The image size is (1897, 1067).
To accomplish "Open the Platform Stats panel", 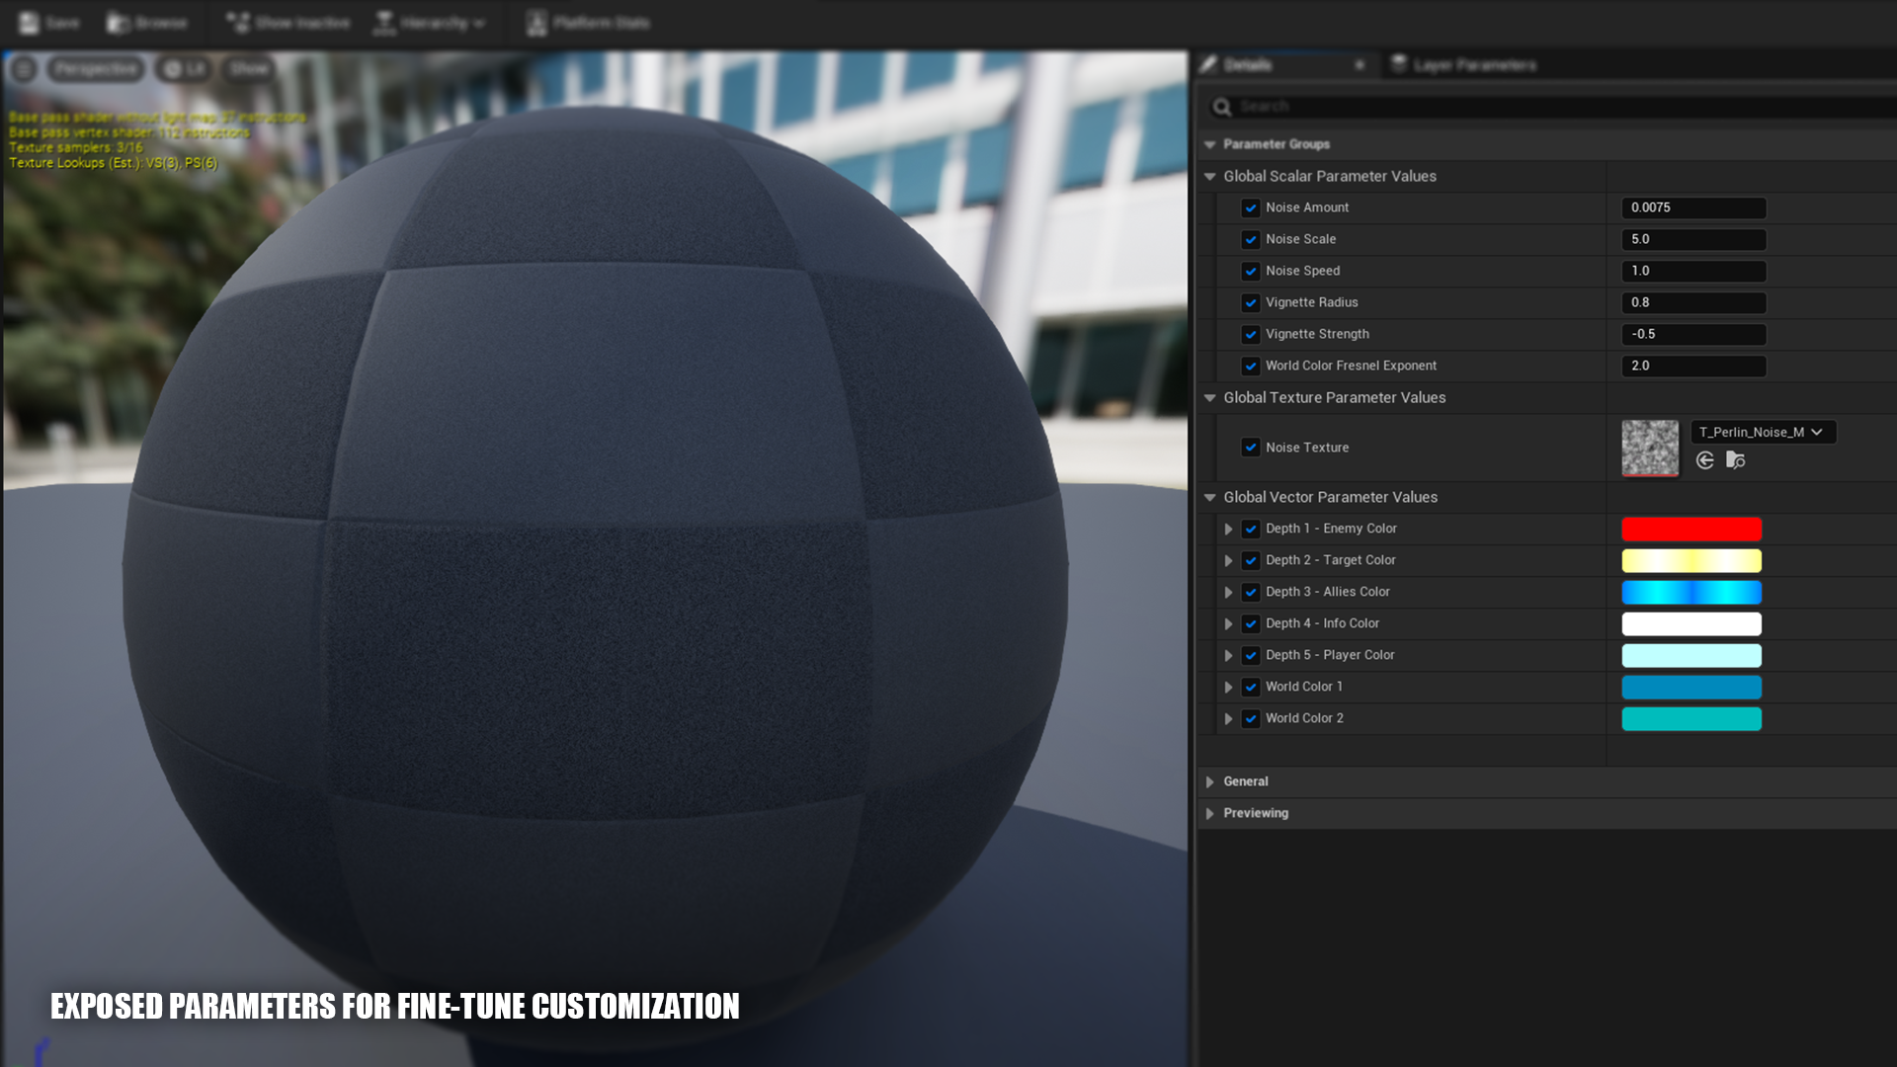I will click(589, 22).
